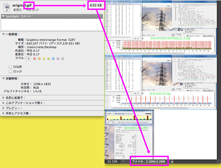This screenshot has height=168, width=221.
Task: Select the red label color
Action: (x=35, y=59)
